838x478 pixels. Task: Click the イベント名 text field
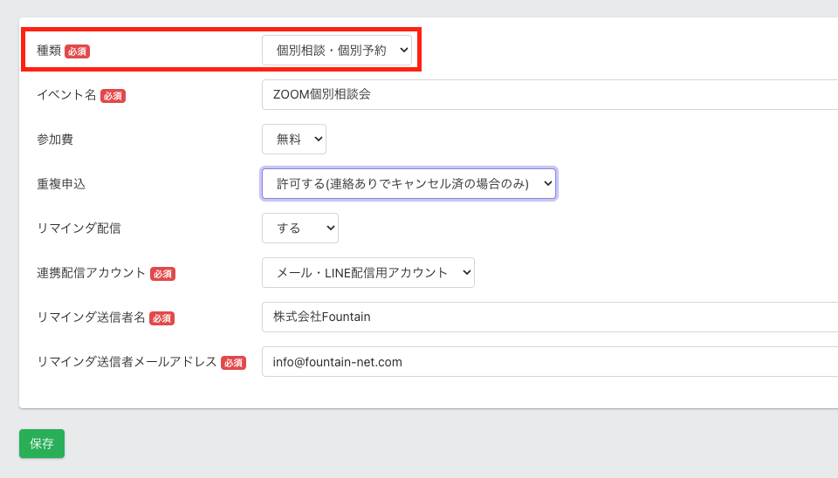(x=550, y=95)
